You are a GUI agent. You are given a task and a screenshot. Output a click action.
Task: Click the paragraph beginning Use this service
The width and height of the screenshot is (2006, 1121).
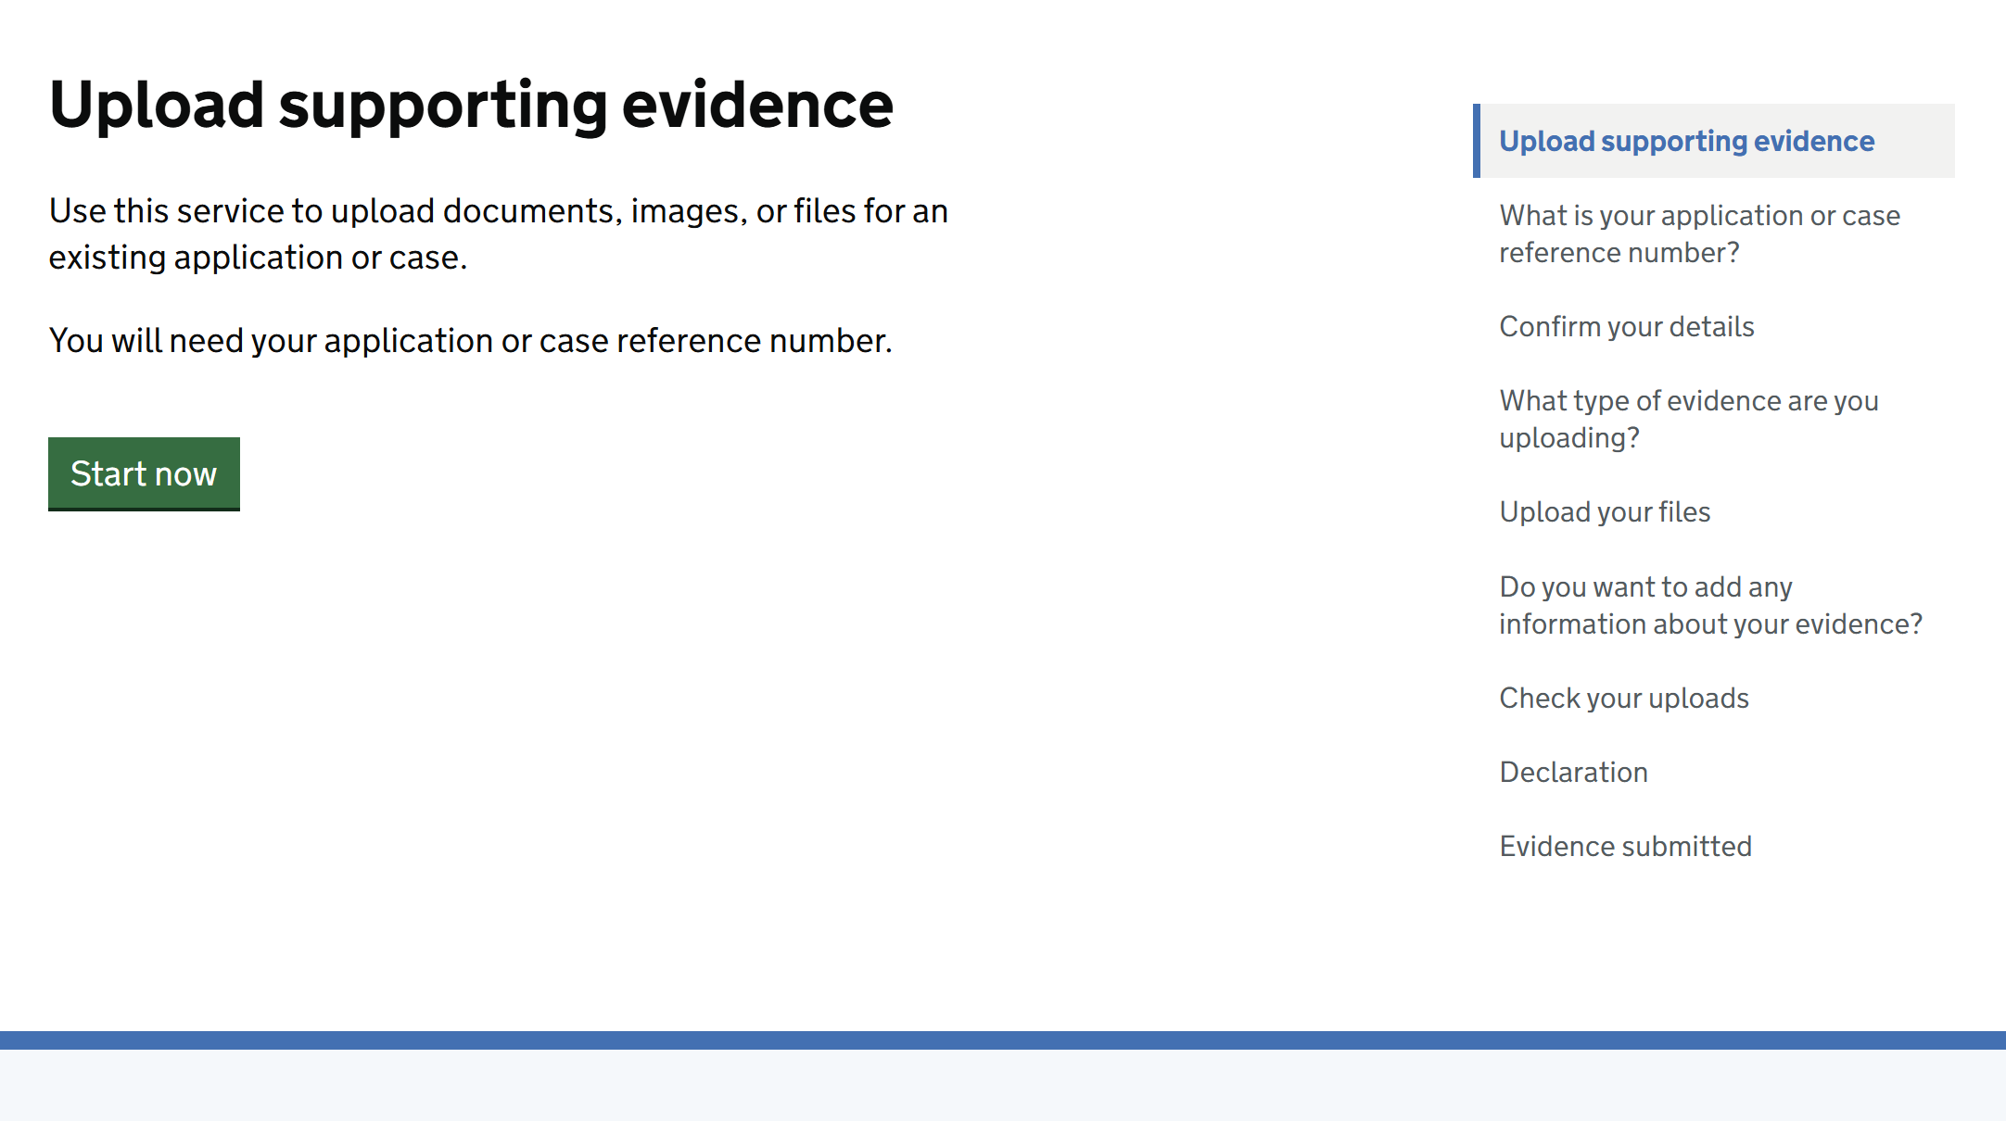pyautogui.click(x=498, y=233)
